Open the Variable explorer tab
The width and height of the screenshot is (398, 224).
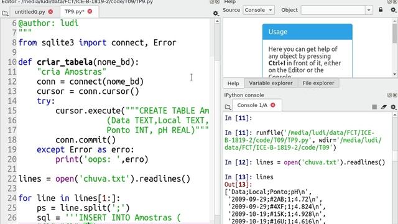point(271,83)
